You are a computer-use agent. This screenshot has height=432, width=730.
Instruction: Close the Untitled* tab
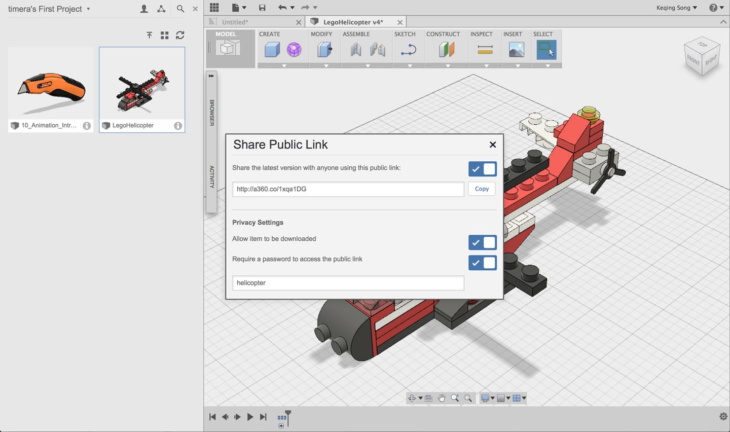pos(299,22)
